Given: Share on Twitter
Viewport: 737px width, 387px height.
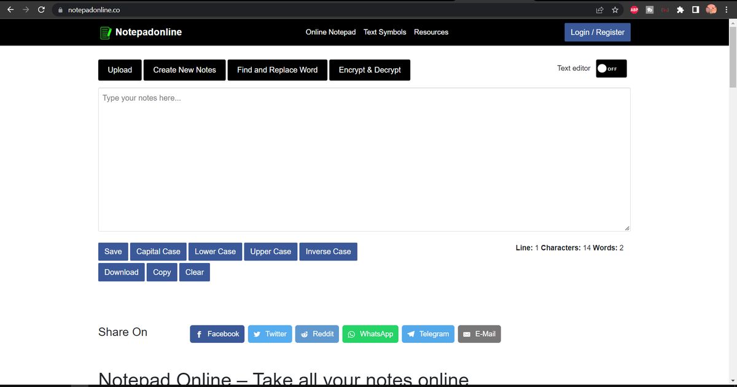Looking at the screenshot, I should click(270, 334).
